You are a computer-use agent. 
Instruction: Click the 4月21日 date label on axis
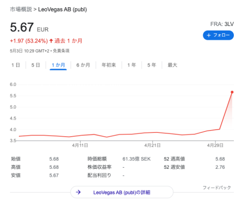pyautogui.click(x=152, y=145)
